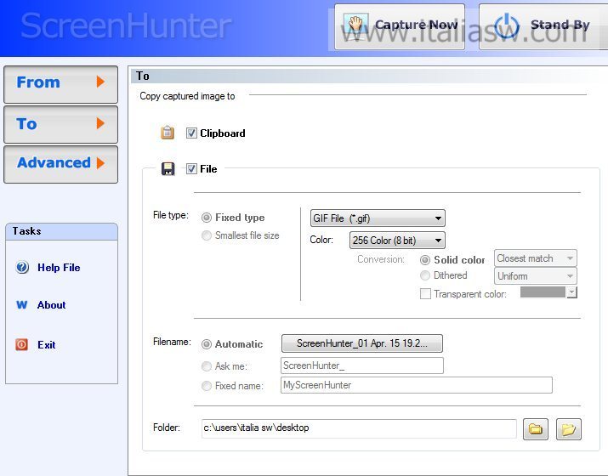Click the 'Color:' label
This screenshot has height=476, width=608.
coord(321,240)
